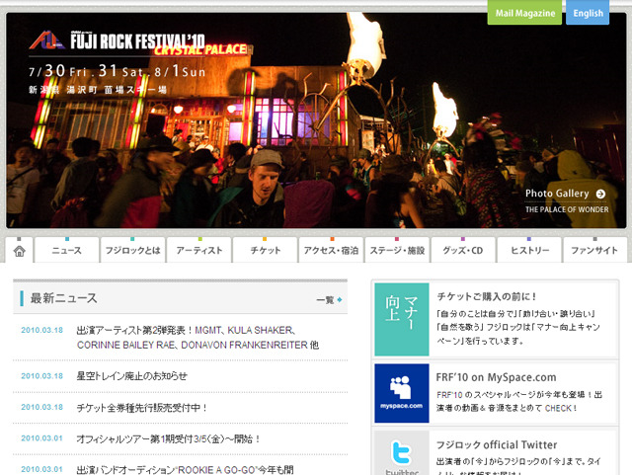Viewport: 632px width, 475px height.
Task: Open the artist lineup news with MGMT
Action: pos(197,338)
